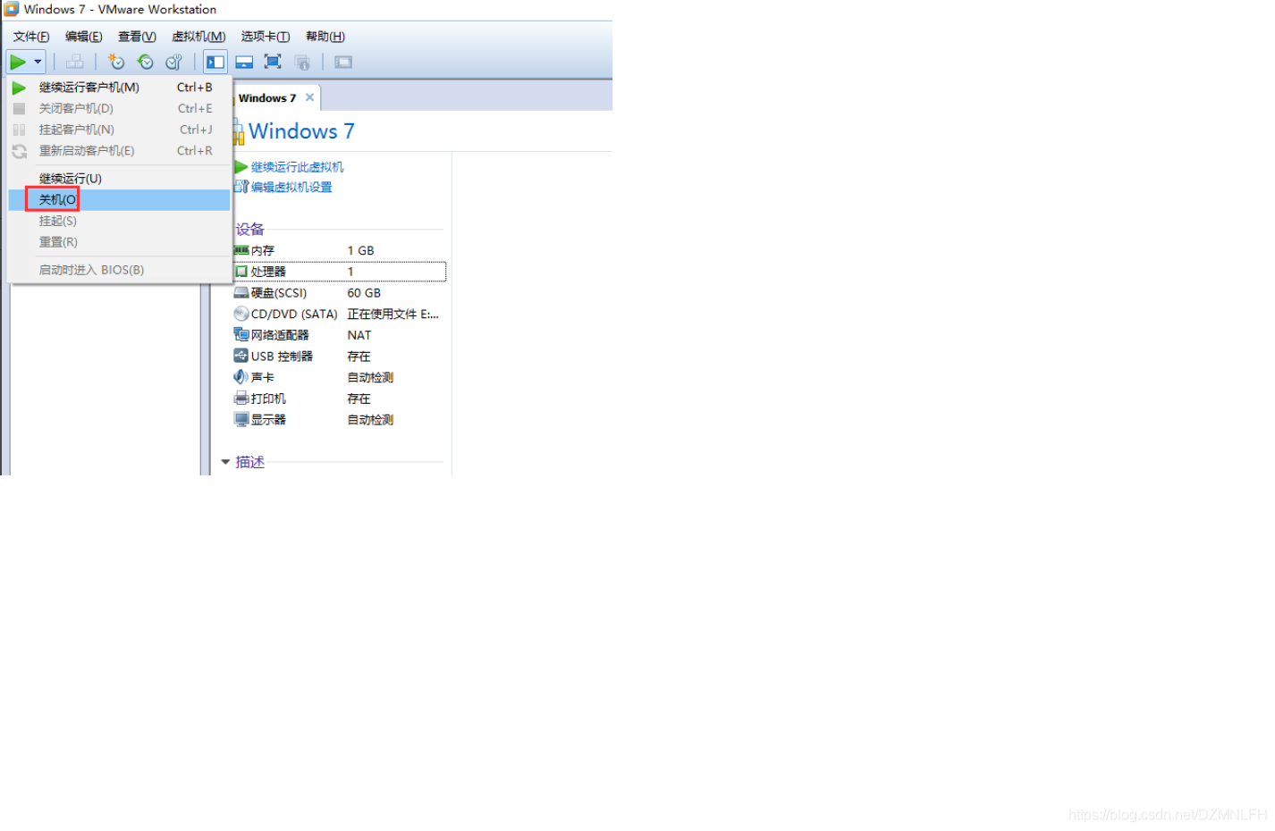The height and width of the screenshot is (831, 1275).
Task: Choose 挂起(S) from the power menu
Action: [x=119, y=221]
